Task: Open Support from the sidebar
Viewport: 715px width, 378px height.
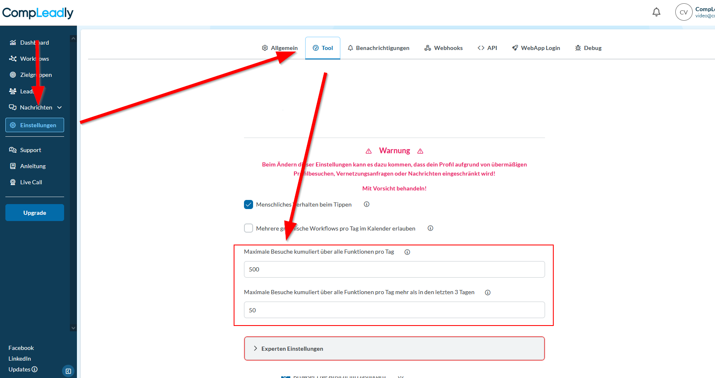Action: [x=30, y=150]
